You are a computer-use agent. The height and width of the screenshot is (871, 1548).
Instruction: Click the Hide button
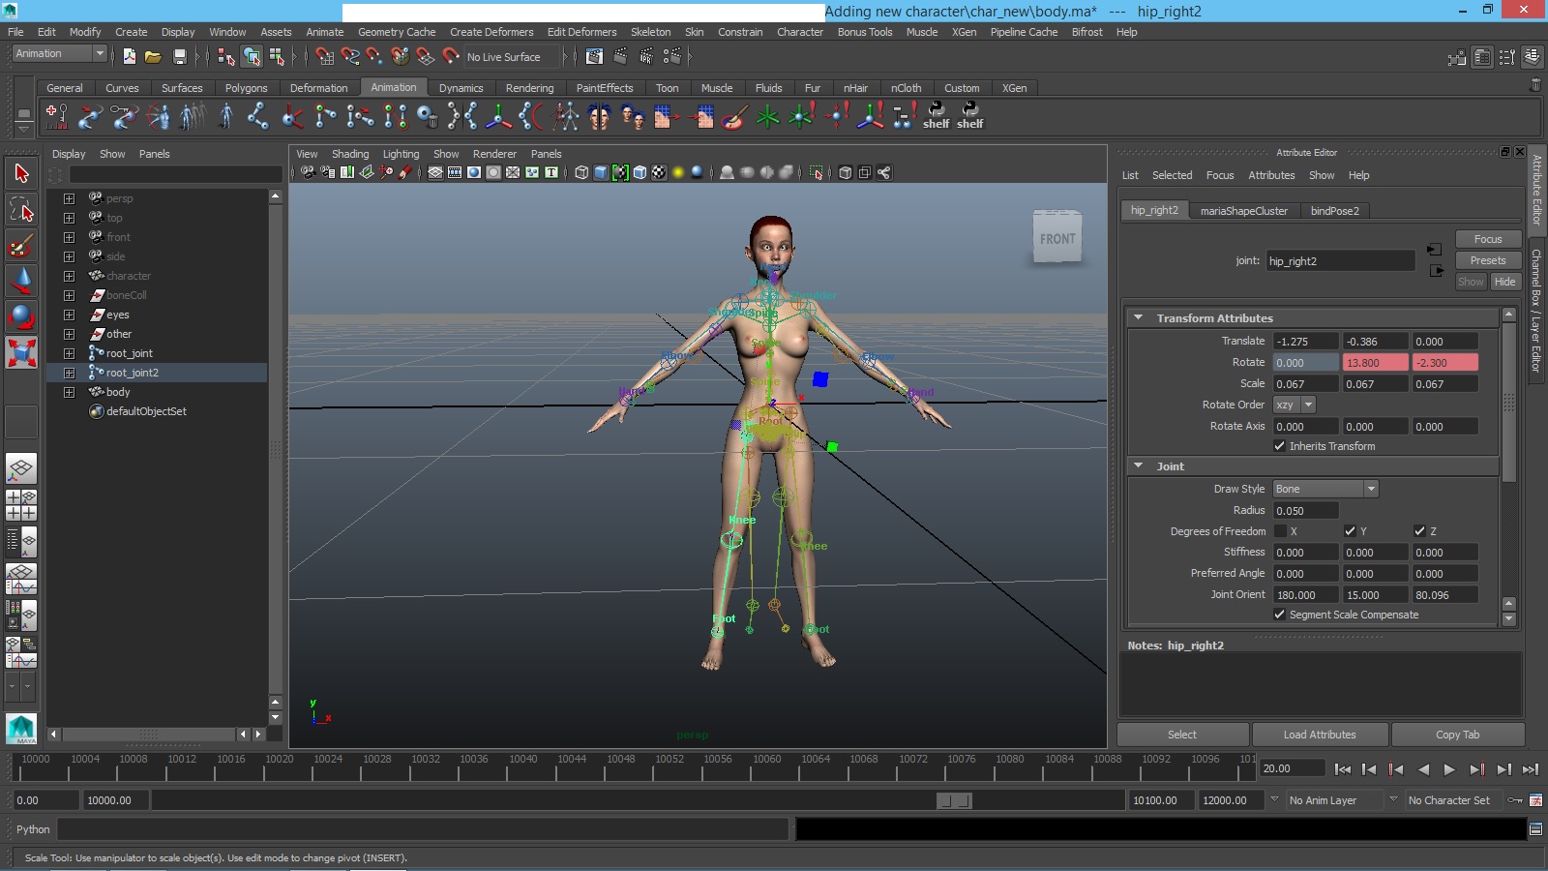tap(1504, 282)
